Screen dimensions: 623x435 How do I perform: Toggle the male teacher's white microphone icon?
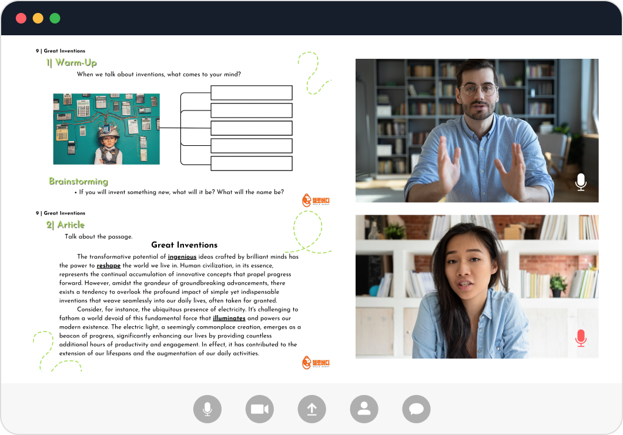581,182
